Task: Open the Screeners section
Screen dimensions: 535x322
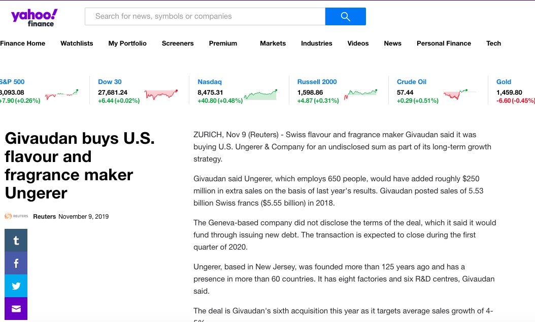Action: coord(178,44)
